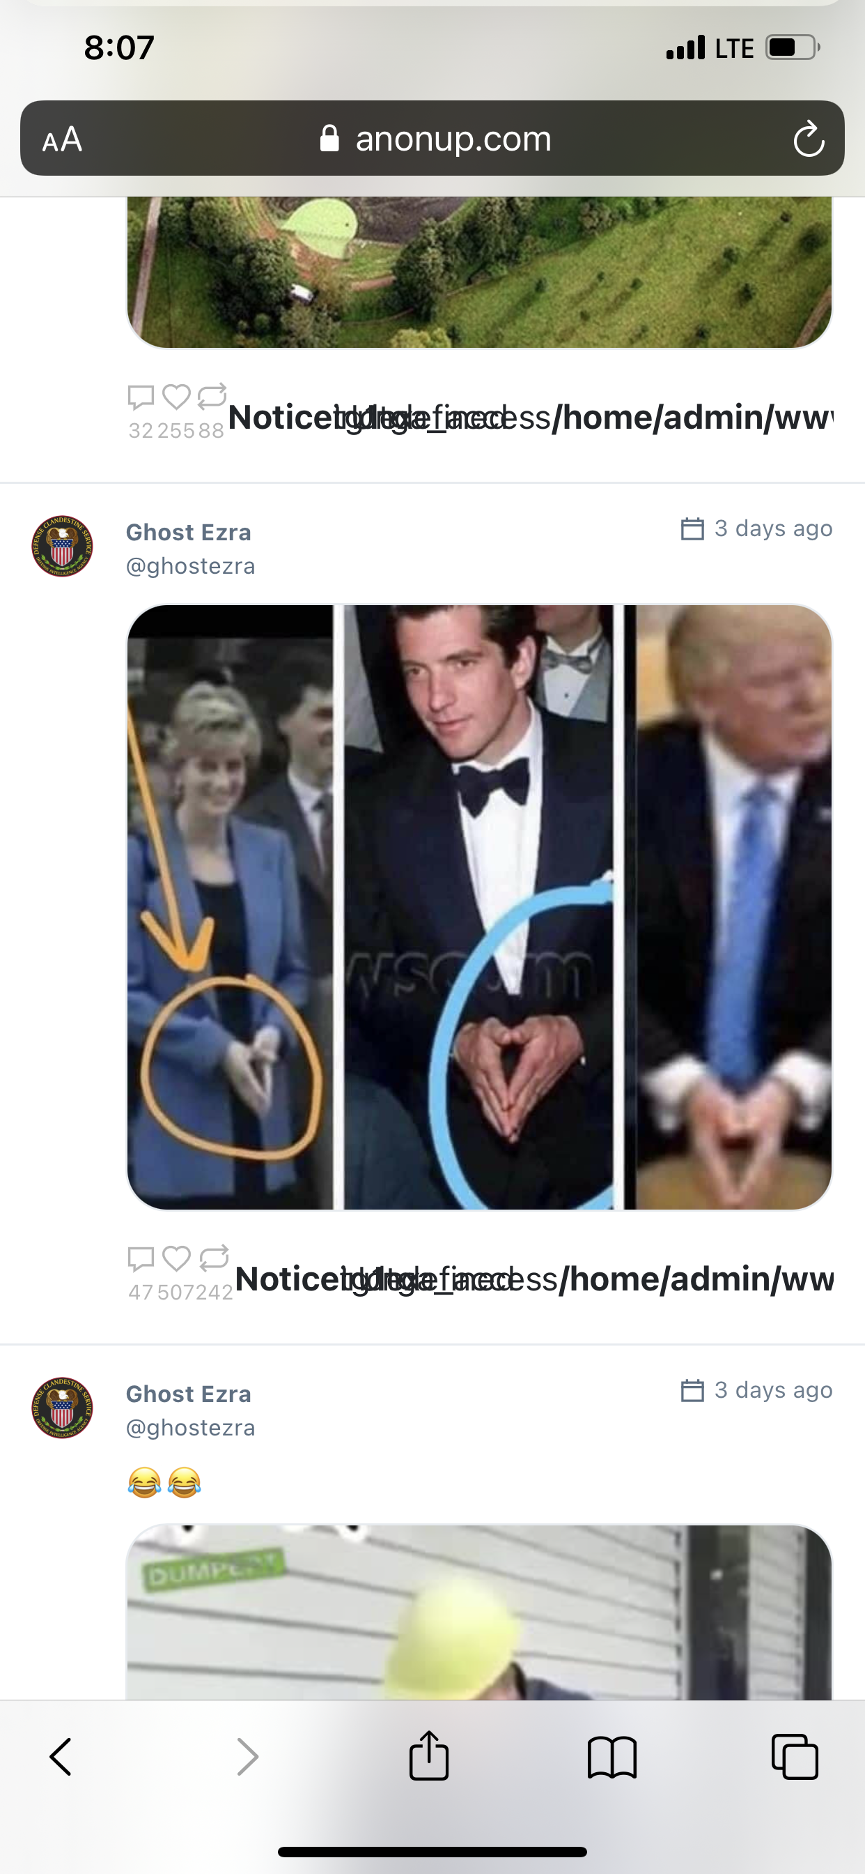The width and height of the screenshot is (865, 1874).
Task: Open the yellow hard hat video thumbnail
Action: tap(479, 1612)
